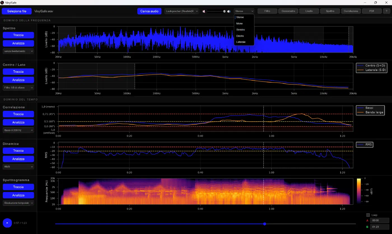
Task: Select Stereo option in the open list
Action: tap(244, 17)
